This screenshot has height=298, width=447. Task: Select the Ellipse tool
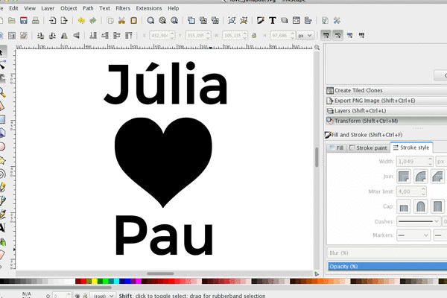coord(2,147)
